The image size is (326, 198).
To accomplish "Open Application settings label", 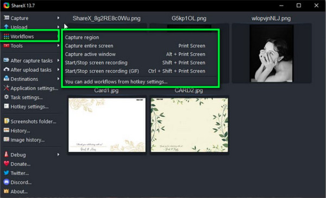I will pos(34,88).
